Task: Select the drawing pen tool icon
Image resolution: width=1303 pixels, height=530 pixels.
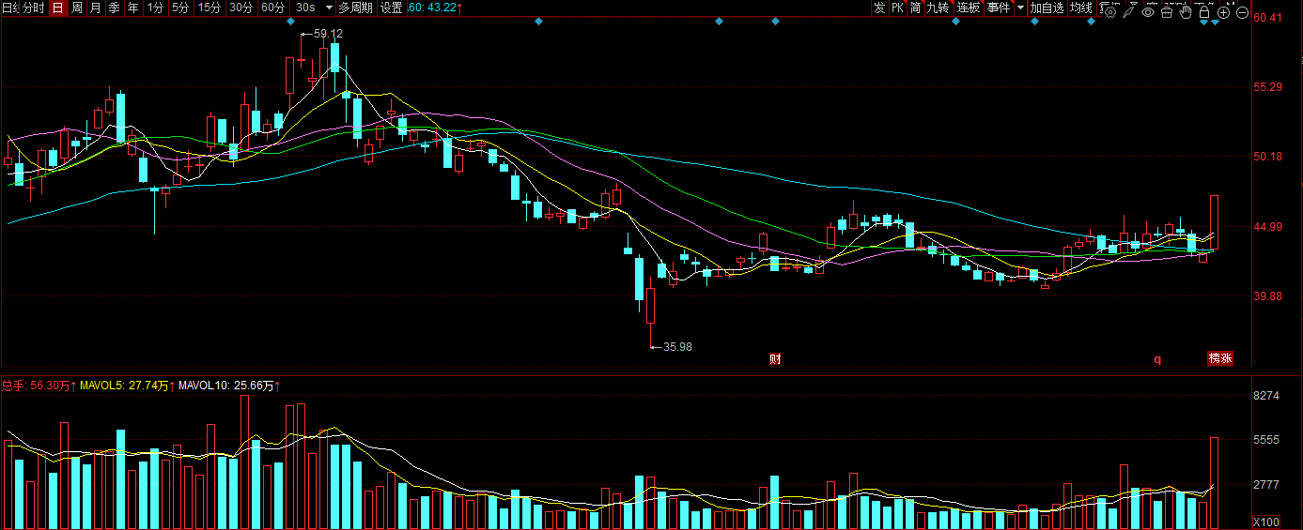Action: click(x=1129, y=12)
